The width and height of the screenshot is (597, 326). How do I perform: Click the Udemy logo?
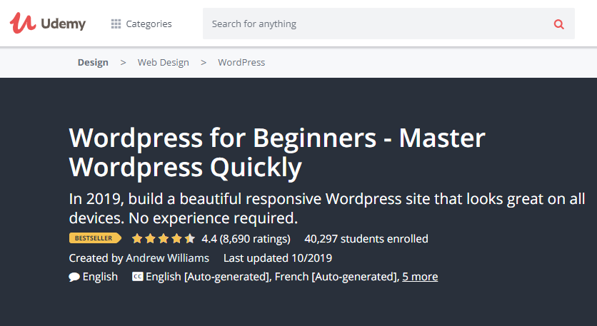coord(48,24)
